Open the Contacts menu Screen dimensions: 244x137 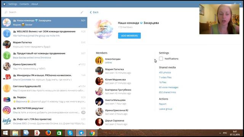point(24,4)
